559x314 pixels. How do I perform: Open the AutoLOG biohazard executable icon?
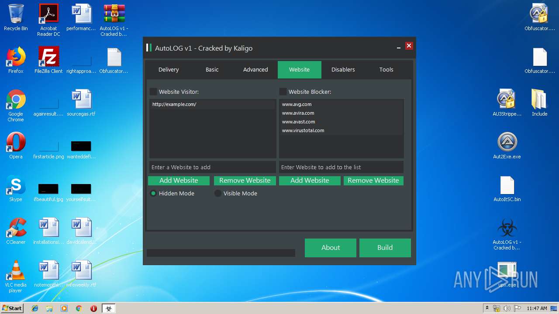[x=507, y=234]
